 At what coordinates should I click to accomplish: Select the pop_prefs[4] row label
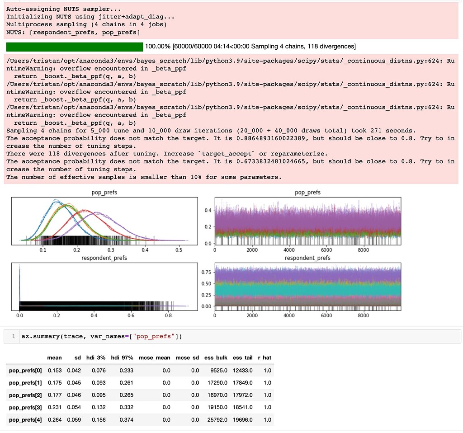pos(25,419)
